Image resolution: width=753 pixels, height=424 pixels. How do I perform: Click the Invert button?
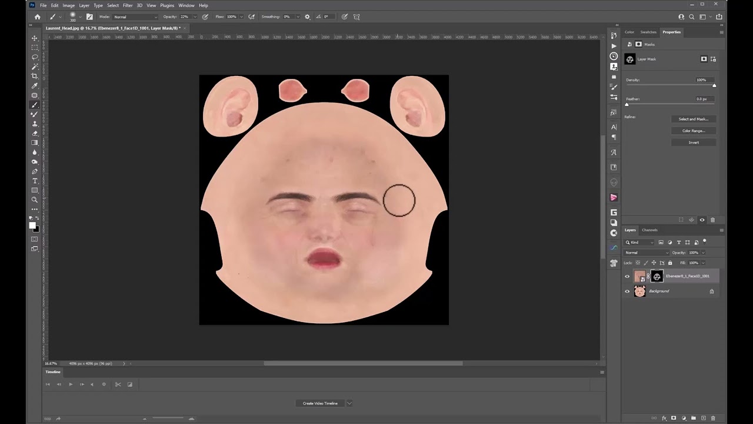pyautogui.click(x=694, y=143)
